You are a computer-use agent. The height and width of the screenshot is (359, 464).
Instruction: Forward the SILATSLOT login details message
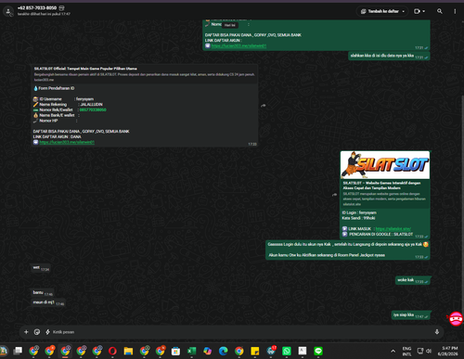pos(334,195)
